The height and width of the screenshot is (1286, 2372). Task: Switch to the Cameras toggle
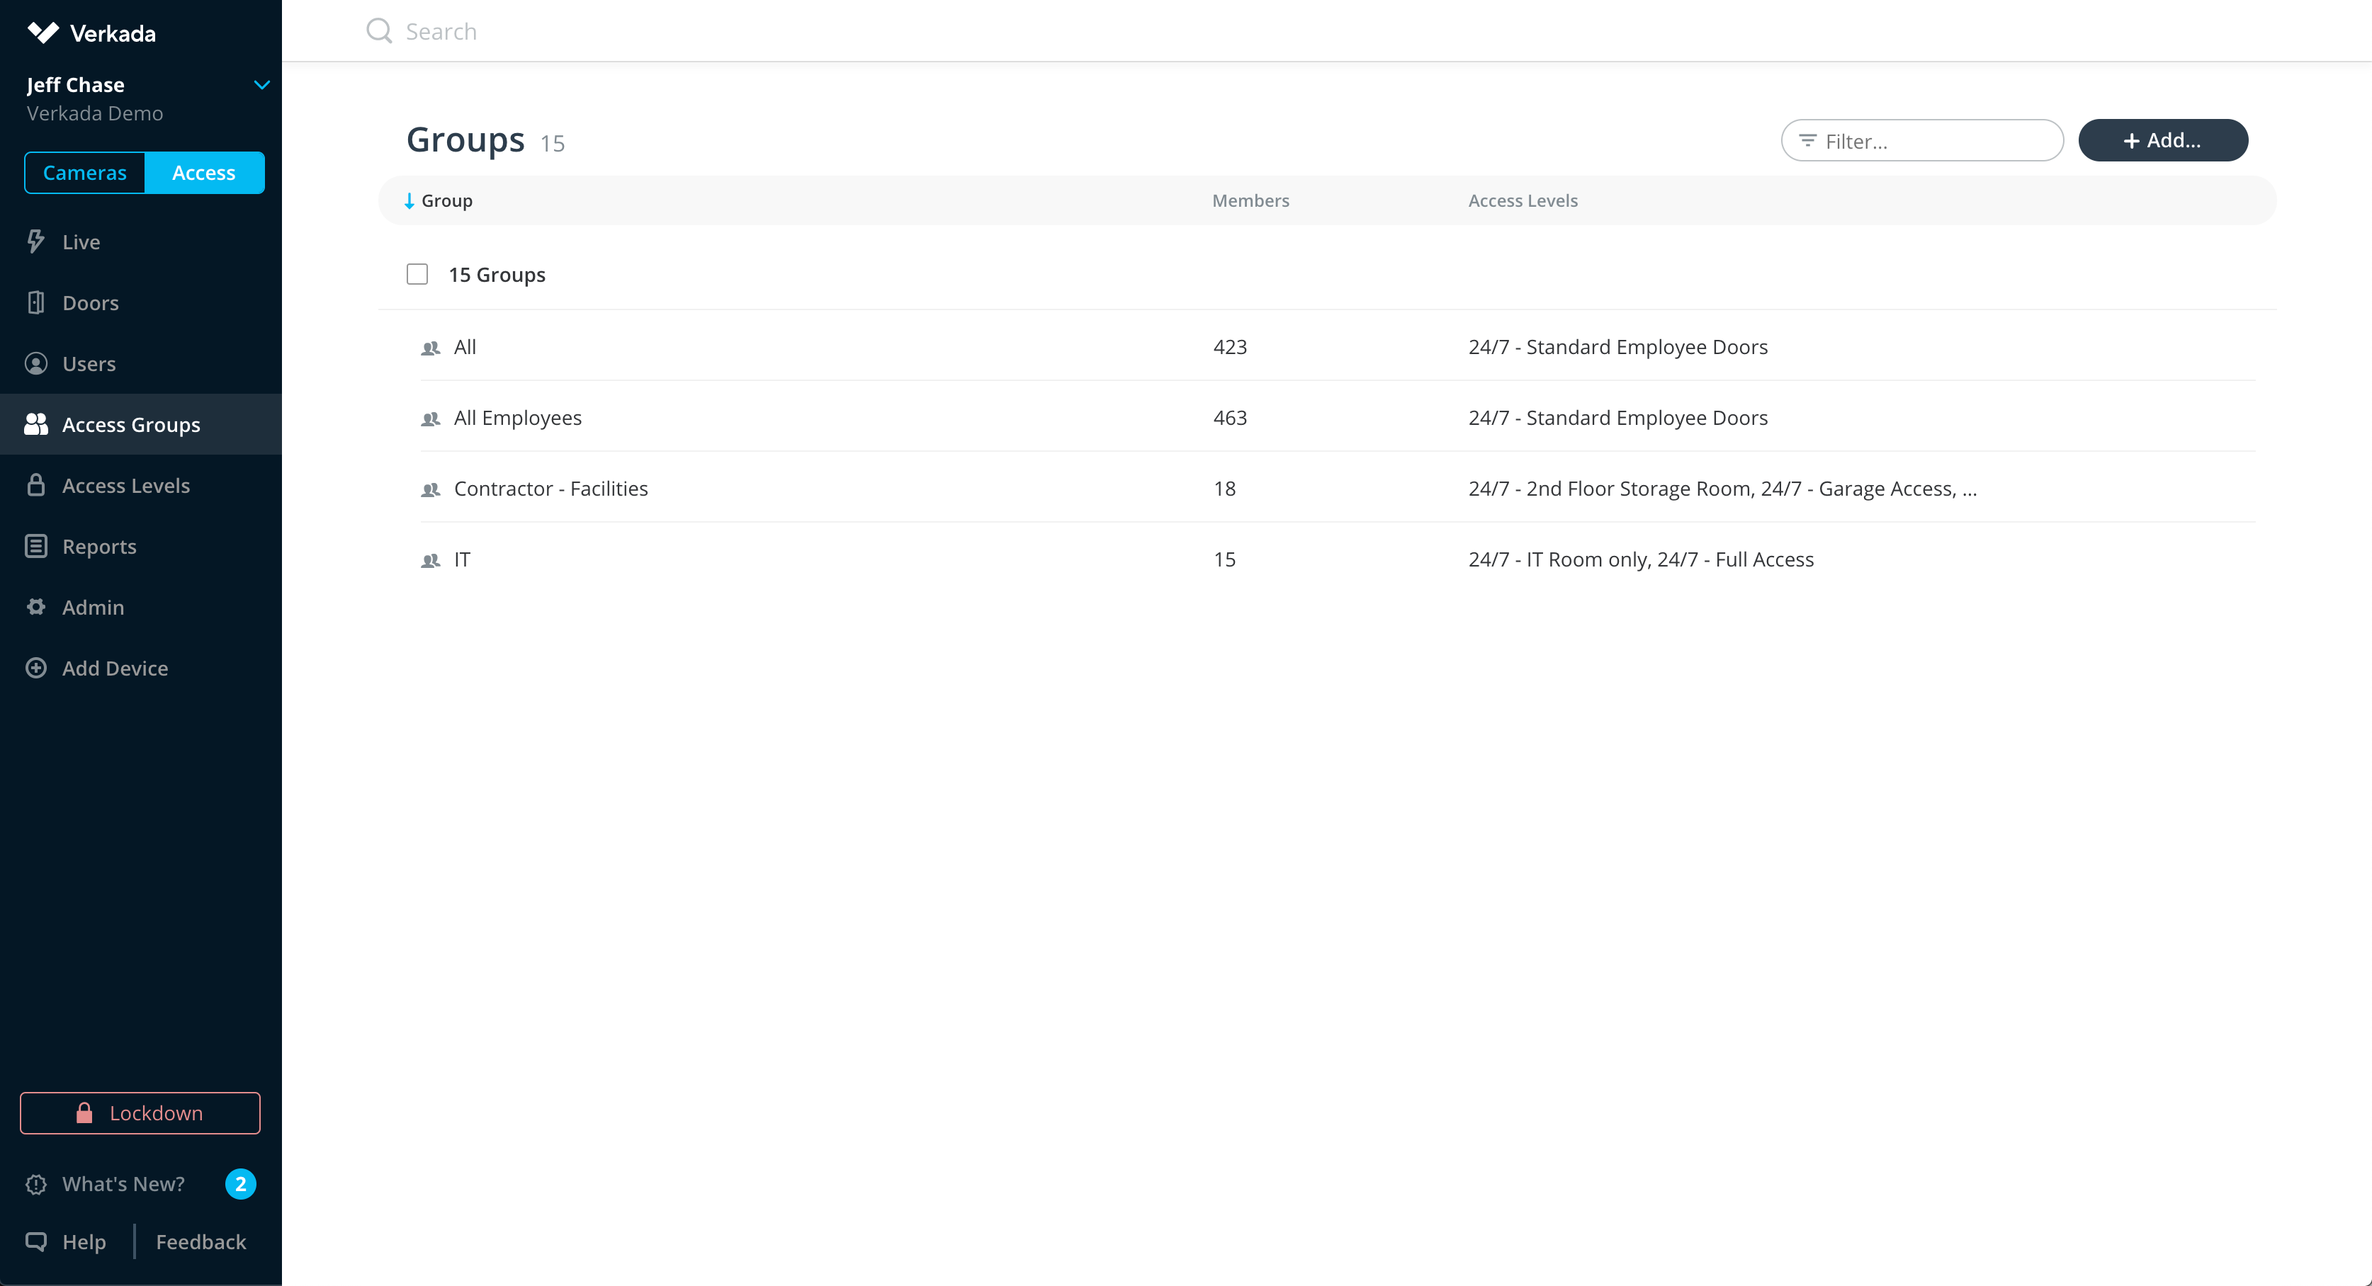click(x=85, y=172)
